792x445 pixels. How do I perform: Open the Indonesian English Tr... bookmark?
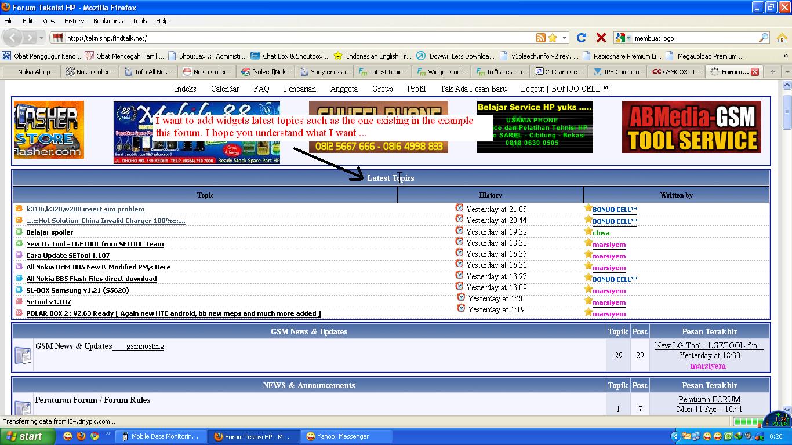tap(373, 56)
